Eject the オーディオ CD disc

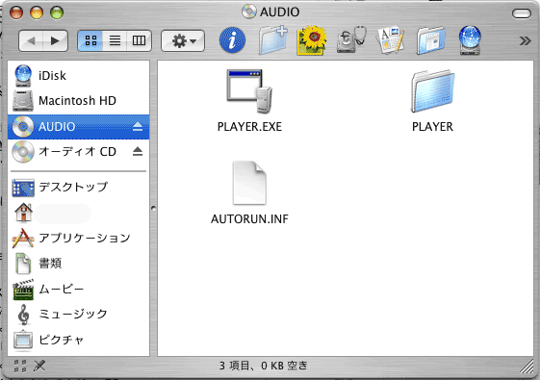(138, 151)
